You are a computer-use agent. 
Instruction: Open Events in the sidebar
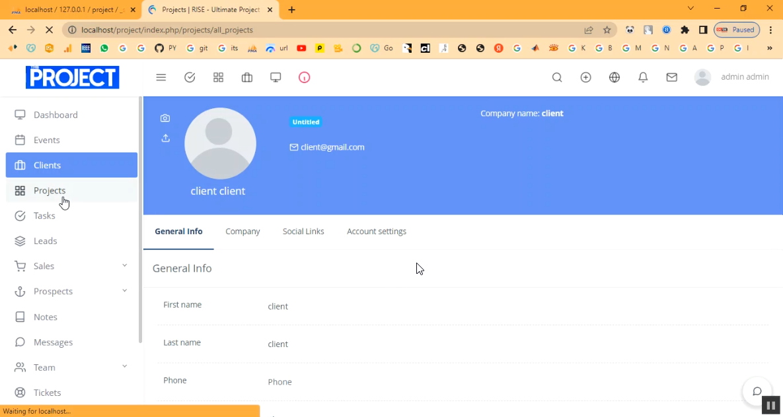(71, 140)
